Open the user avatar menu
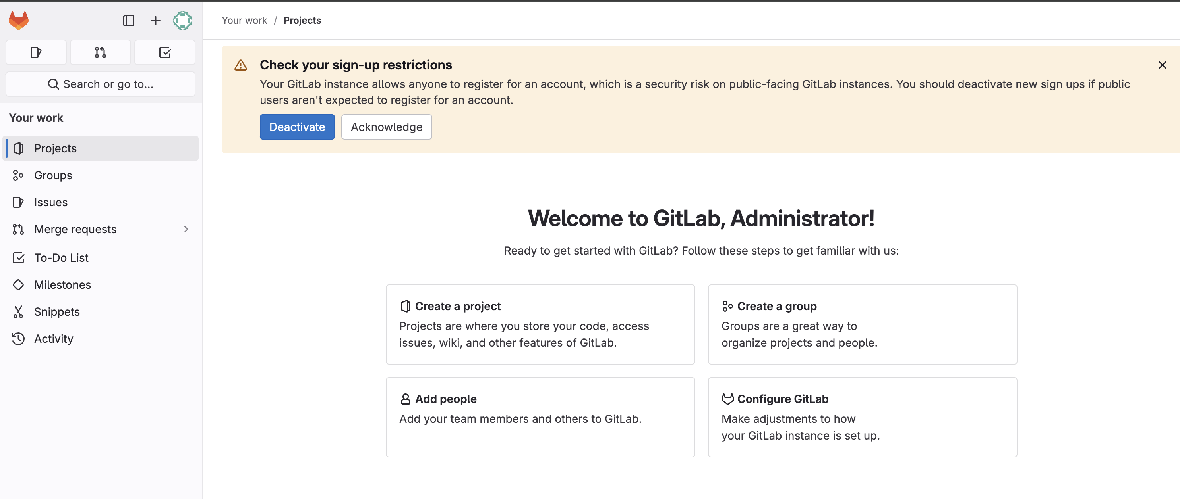This screenshot has height=499, width=1180. [x=182, y=21]
